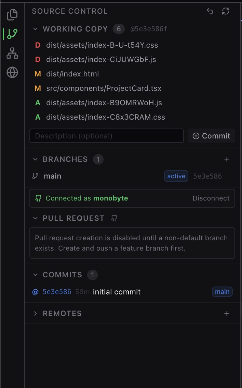This screenshot has width=242, height=388.
Task: Click the commit description input field
Action: 107,136
